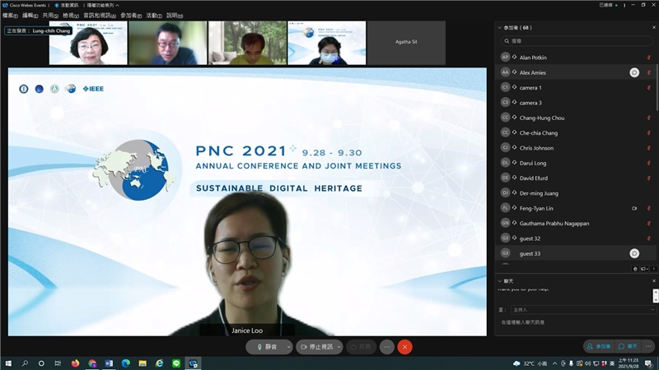This screenshot has height=370, width=659.
Task: Select the masked participant video thumbnail
Action: [326, 43]
